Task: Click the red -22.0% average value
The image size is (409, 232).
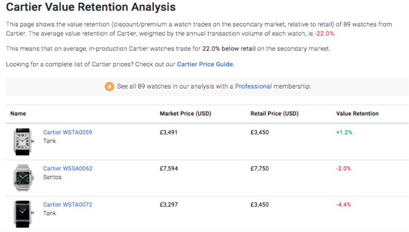Action: pyautogui.click(x=324, y=33)
